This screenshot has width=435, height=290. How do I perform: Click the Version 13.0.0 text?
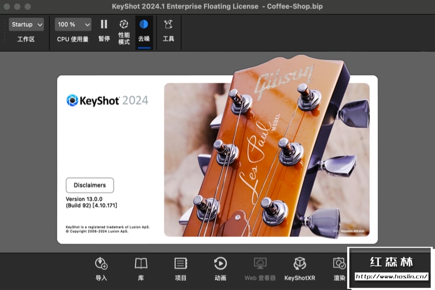[84, 199]
